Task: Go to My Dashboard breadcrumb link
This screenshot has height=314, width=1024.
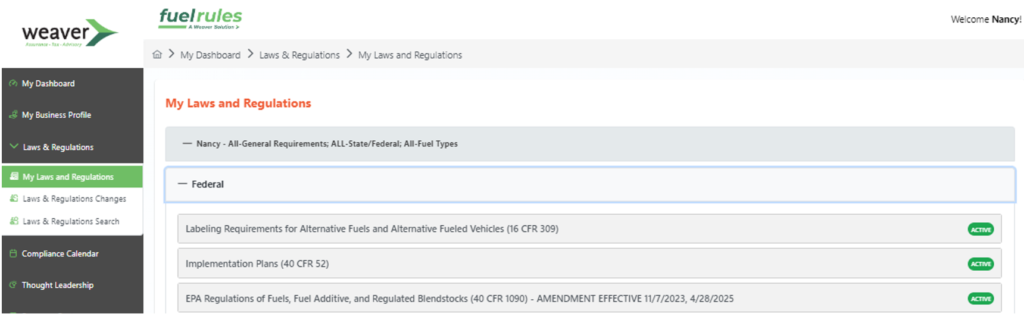Action: tap(210, 55)
